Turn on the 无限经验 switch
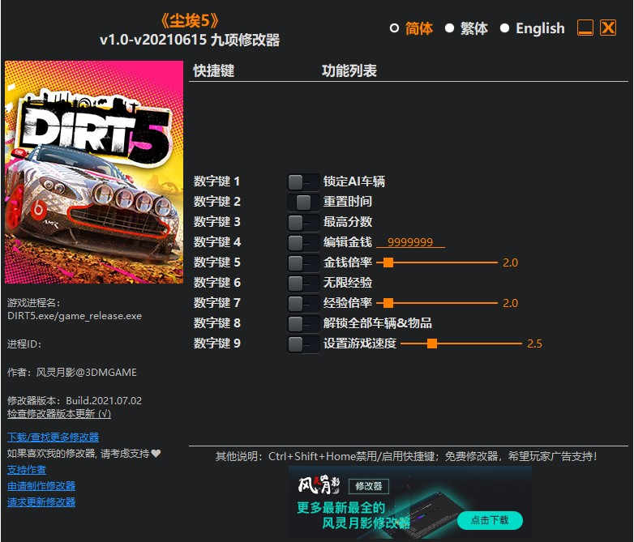This screenshot has height=542, width=634. [303, 283]
